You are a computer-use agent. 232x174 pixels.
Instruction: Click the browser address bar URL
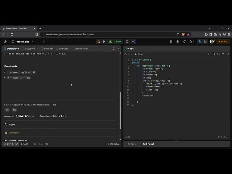70,34
